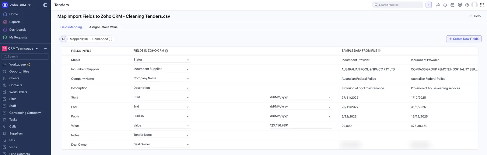Click the Zoho CRM logo icon
Screen dimensions: 487x155
coord(5,5)
